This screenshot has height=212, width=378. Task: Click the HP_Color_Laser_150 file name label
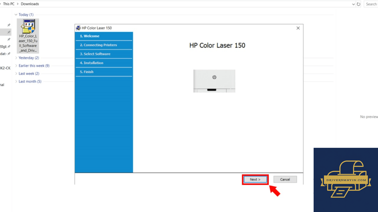28,43
